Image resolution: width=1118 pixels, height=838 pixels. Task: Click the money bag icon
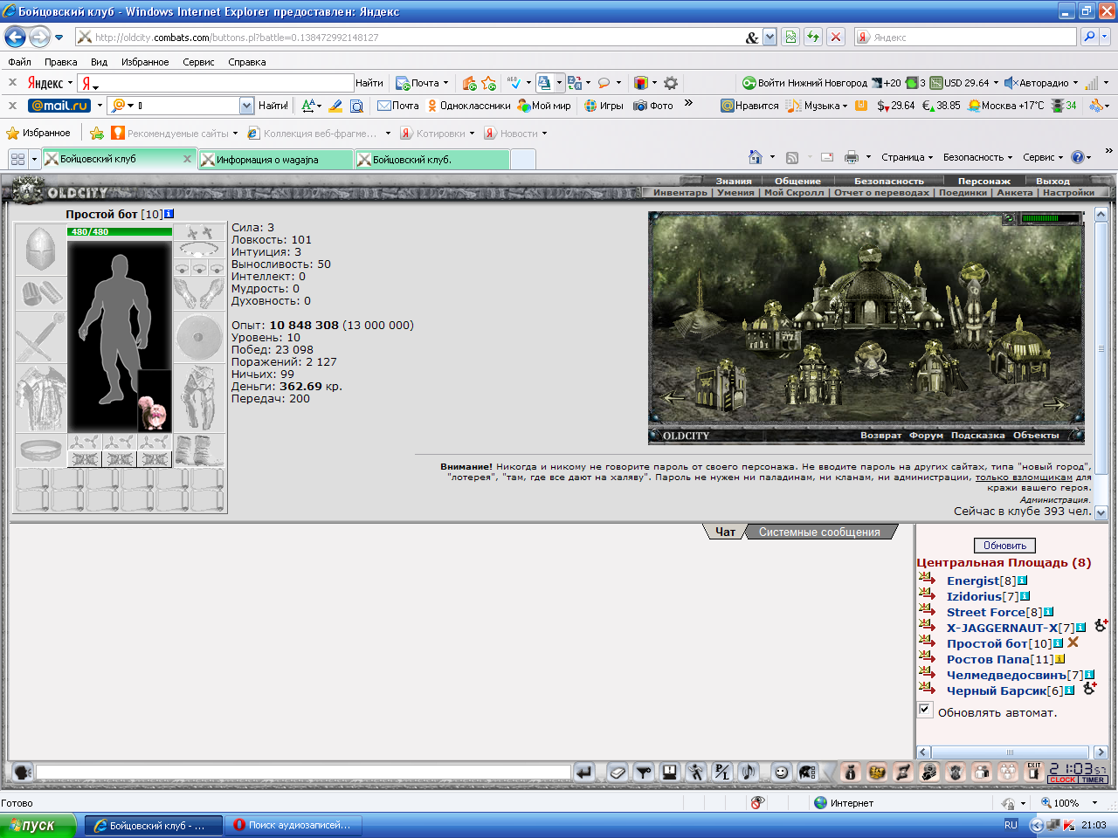click(851, 772)
